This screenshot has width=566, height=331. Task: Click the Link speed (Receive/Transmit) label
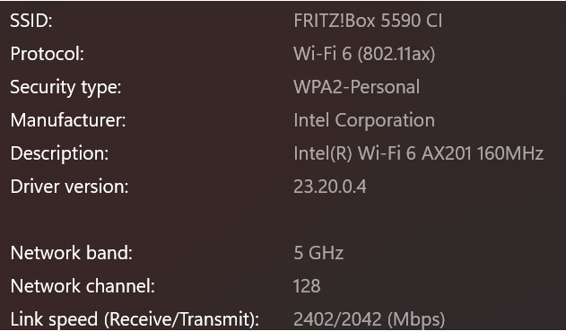tap(135, 319)
